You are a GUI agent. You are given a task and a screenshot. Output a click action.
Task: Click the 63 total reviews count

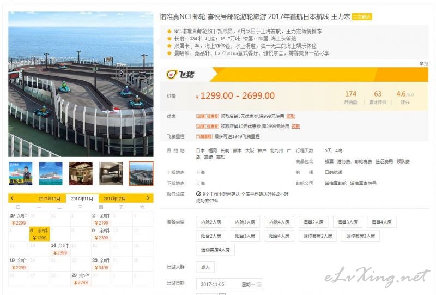(x=378, y=94)
